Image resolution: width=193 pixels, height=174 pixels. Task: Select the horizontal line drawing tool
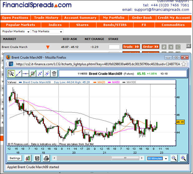(x=26, y=74)
